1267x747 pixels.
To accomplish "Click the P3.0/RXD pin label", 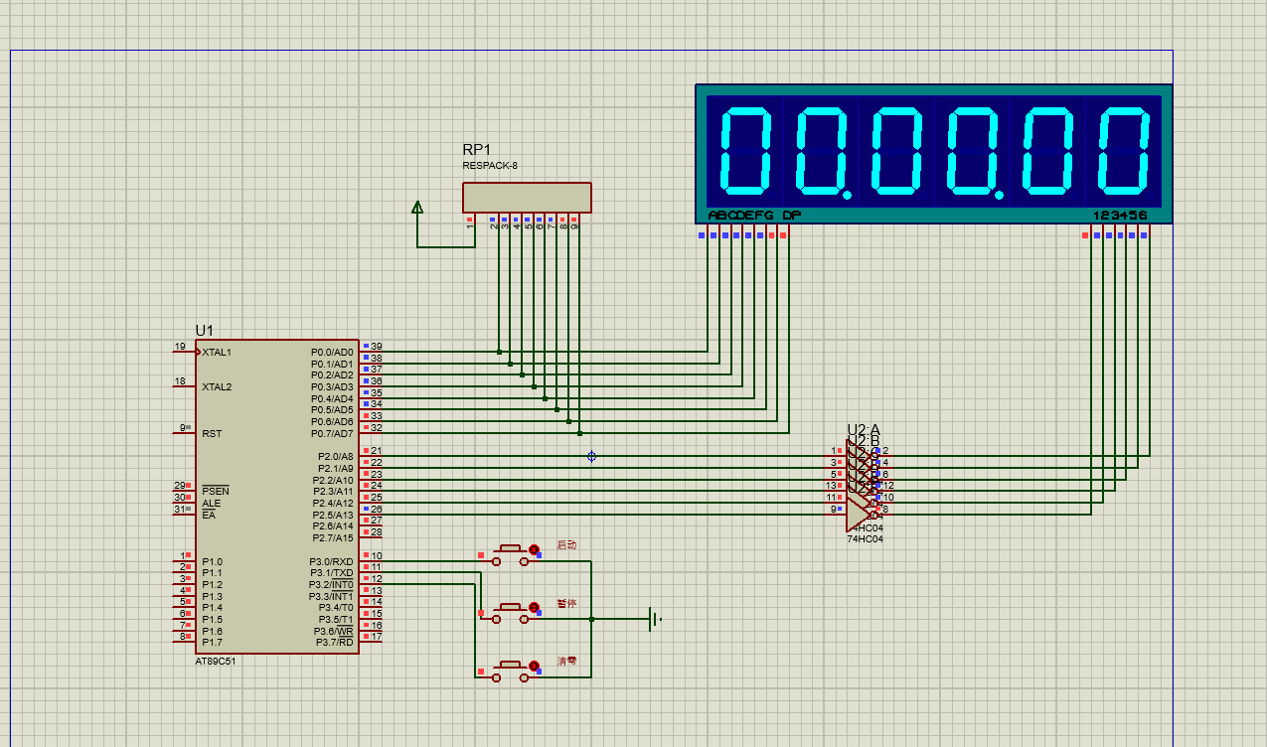I will click(331, 561).
